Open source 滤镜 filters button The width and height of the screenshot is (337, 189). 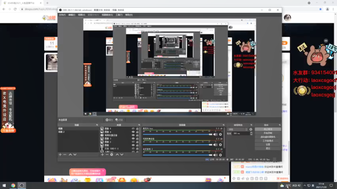coord(119,120)
